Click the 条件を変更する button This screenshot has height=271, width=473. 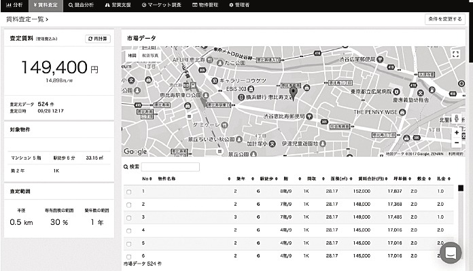(x=445, y=19)
